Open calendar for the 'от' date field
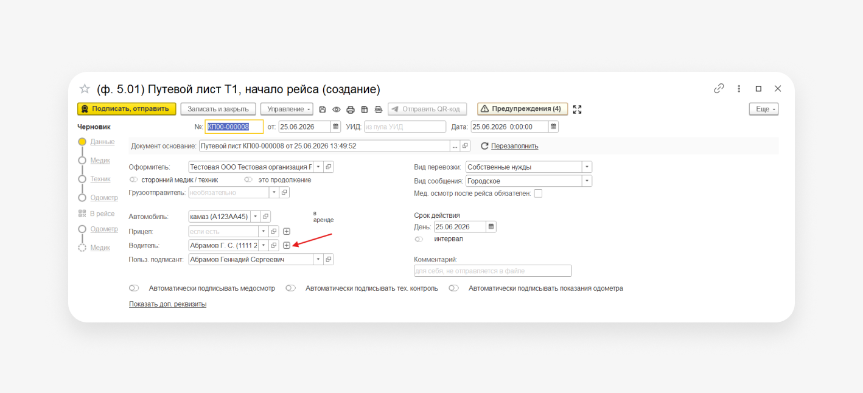 [x=335, y=127]
